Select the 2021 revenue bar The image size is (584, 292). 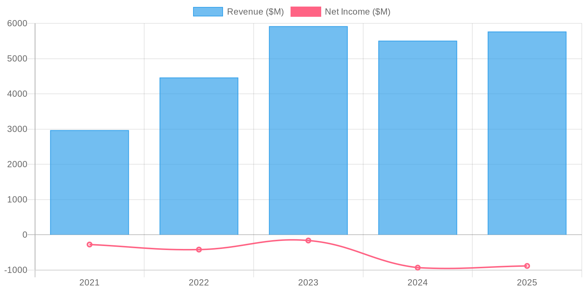pyautogui.click(x=89, y=182)
